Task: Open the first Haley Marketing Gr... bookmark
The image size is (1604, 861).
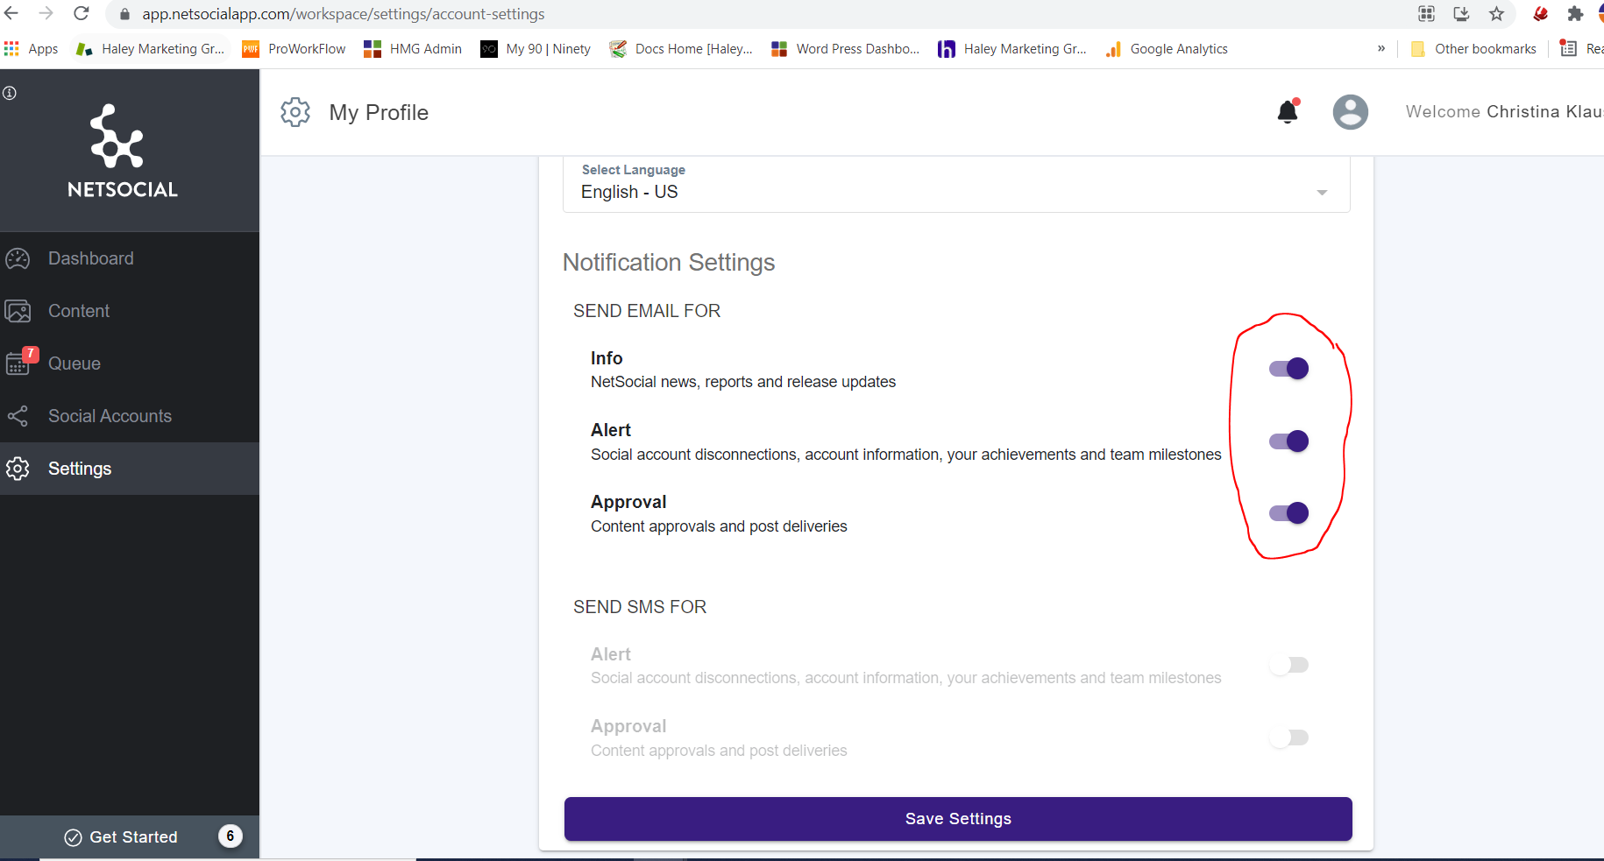Action: coord(151,49)
